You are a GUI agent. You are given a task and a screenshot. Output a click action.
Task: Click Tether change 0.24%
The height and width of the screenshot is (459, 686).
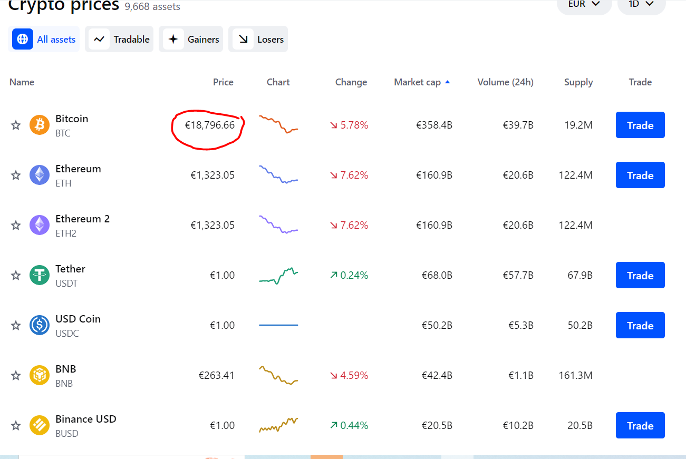pos(349,275)
